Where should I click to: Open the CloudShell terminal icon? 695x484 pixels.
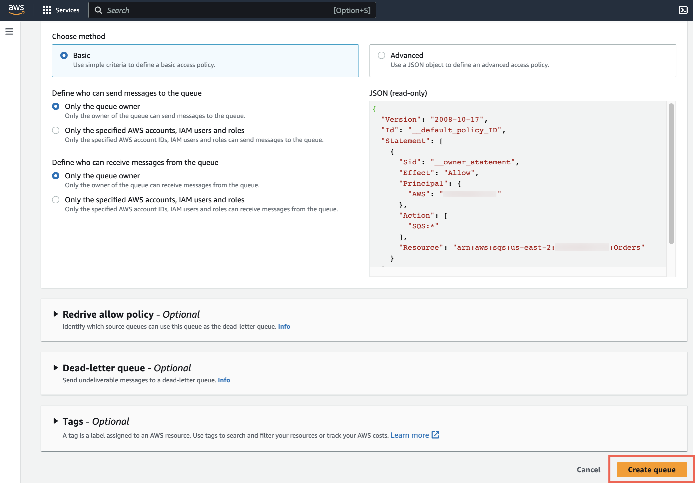pyautogui.click(x=683, y=10)
